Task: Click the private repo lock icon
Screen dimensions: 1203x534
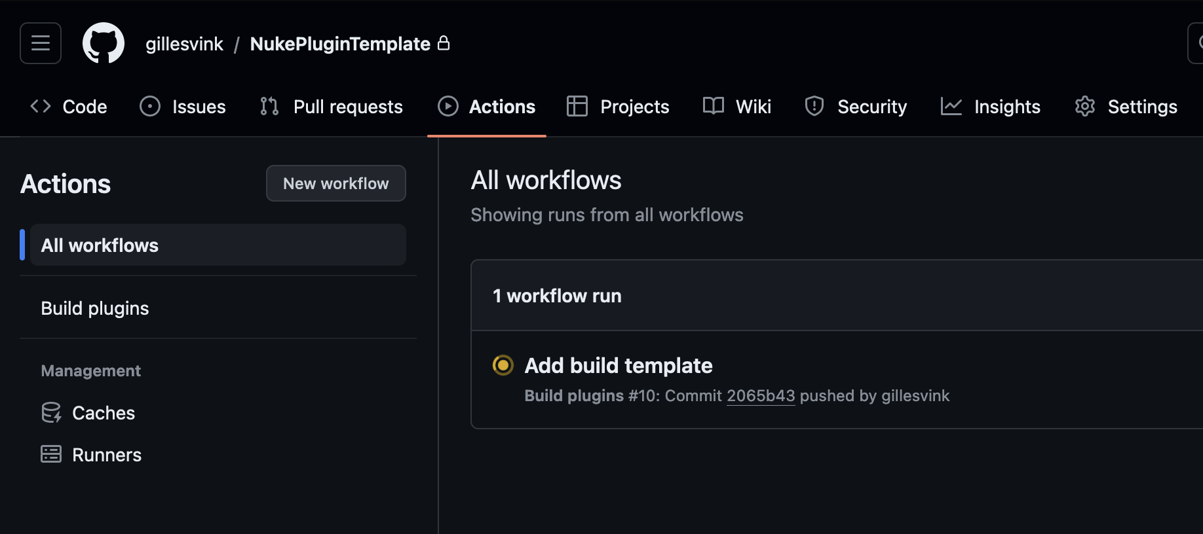Action: 444,43
